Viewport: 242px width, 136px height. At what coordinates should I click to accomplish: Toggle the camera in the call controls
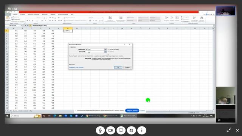point(111,130)
